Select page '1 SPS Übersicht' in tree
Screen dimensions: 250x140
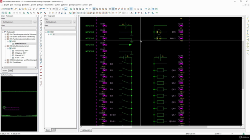[21, 44]
